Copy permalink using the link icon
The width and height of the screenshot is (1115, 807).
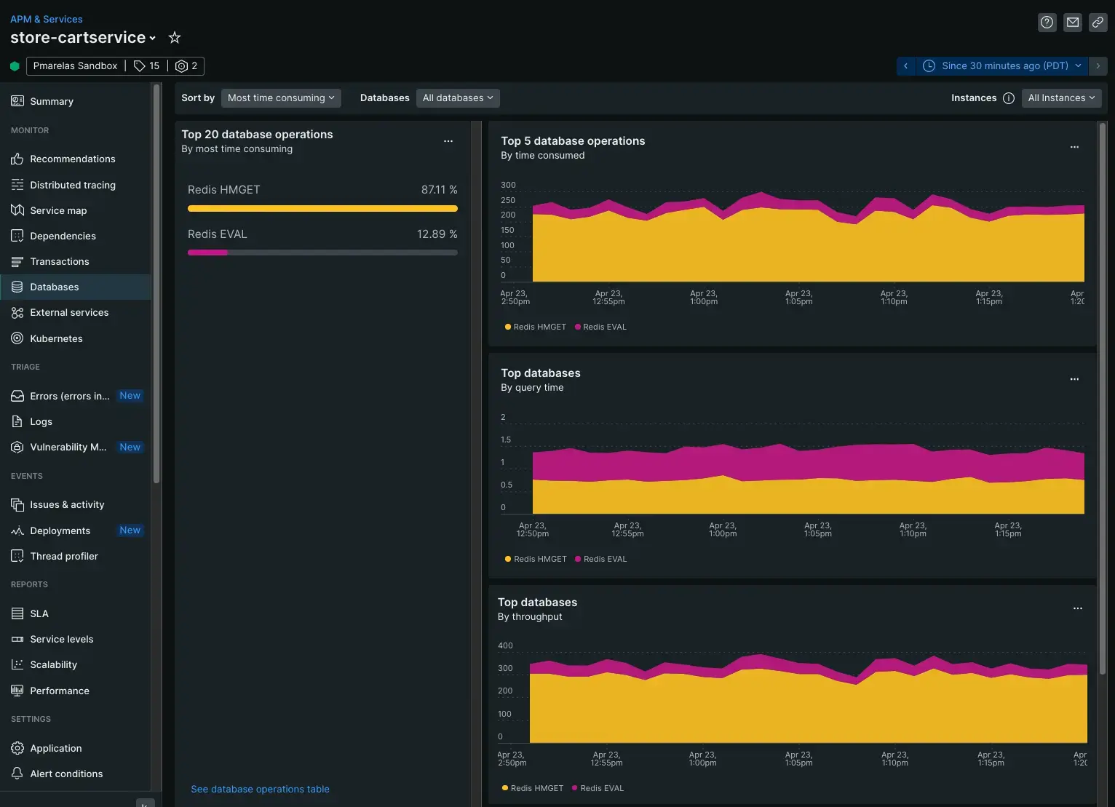1098,23
